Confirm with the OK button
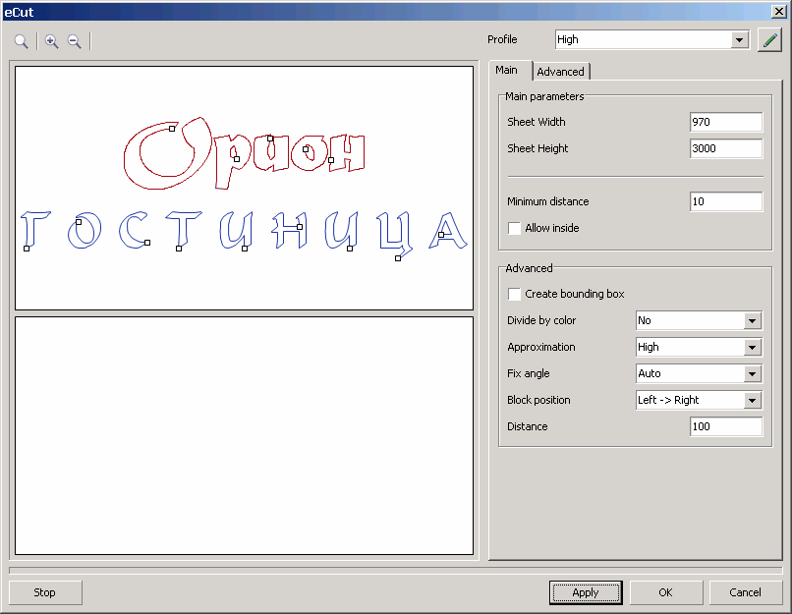792x614 pixels. (665, 592)
